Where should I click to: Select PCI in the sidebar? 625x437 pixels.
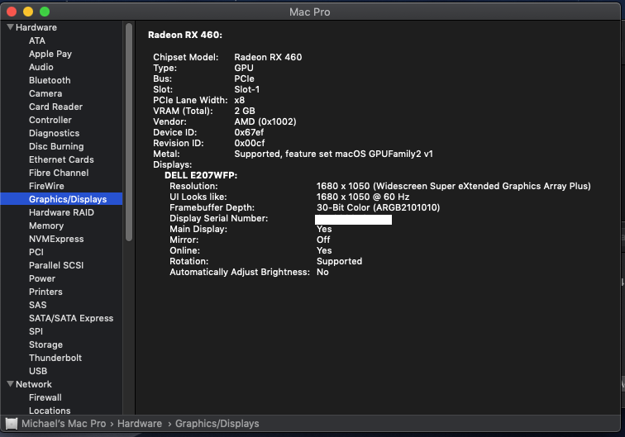(x=36, y=252)
